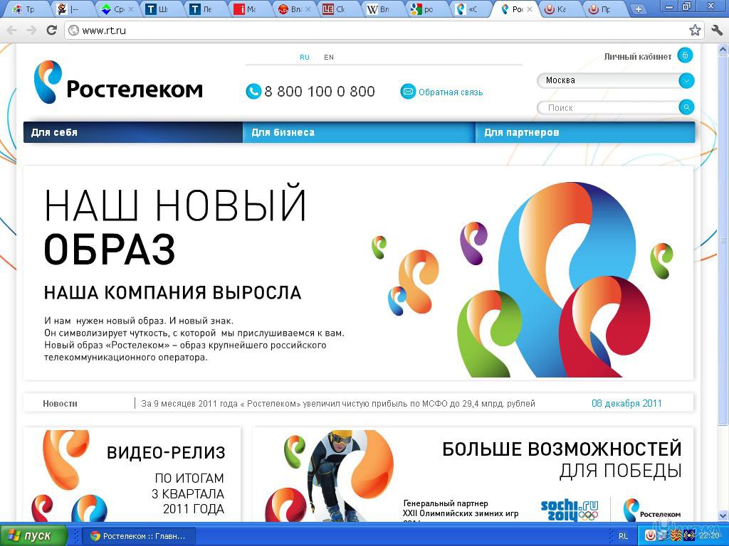Switch site language to EN
729x546 pixels.
[329, 57]
